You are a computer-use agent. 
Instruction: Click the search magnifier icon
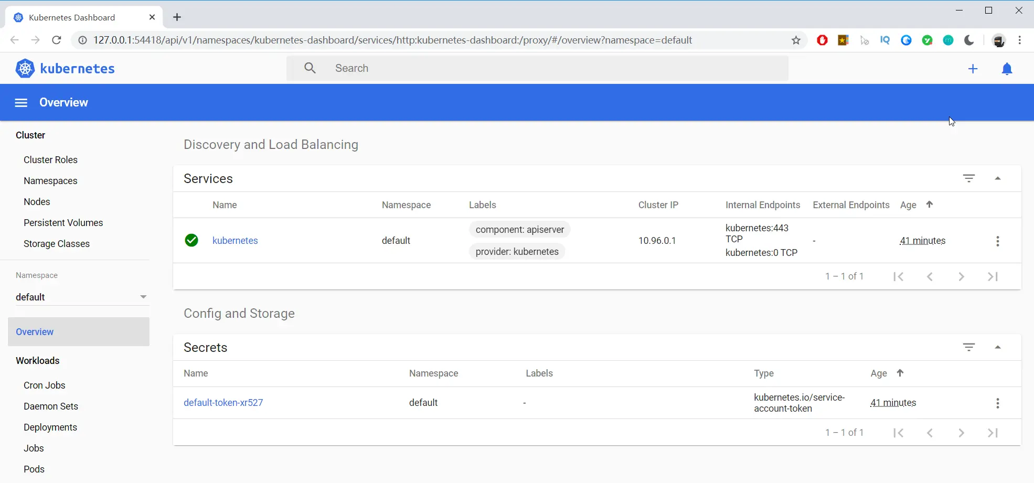[x=310, y=68]
